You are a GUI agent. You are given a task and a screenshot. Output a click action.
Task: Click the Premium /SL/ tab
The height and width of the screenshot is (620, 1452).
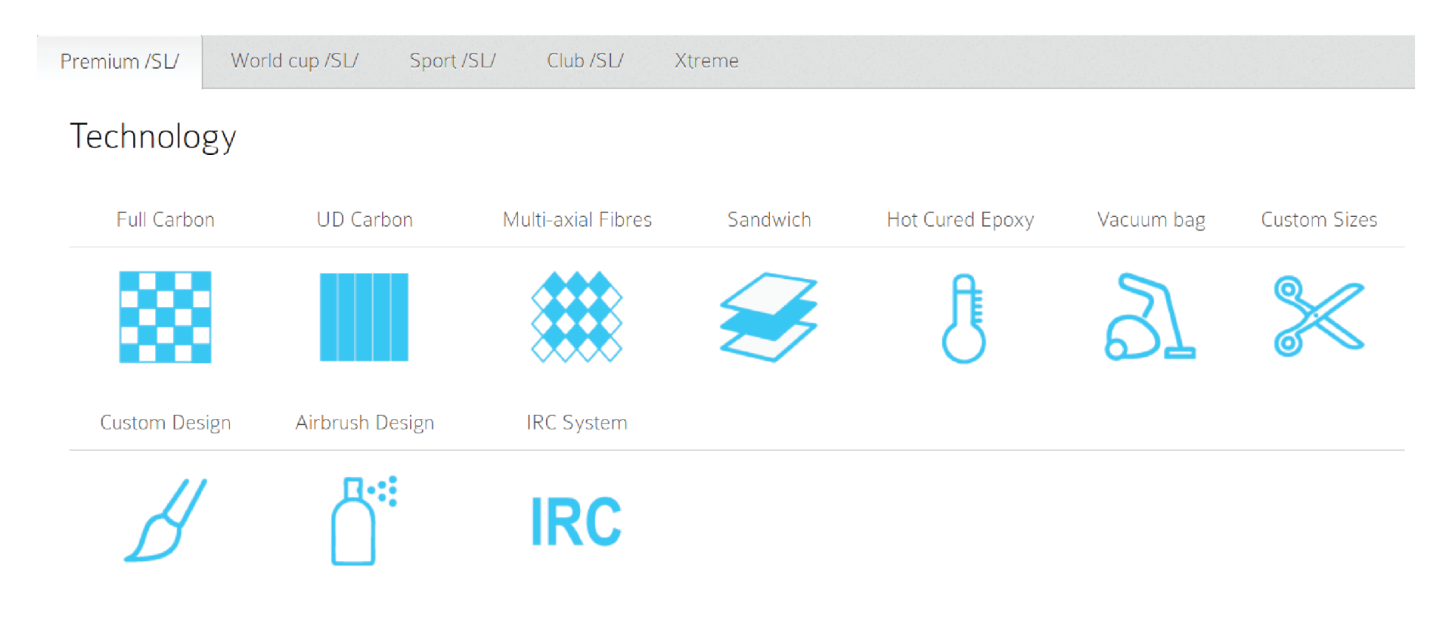tap(119, 61)
